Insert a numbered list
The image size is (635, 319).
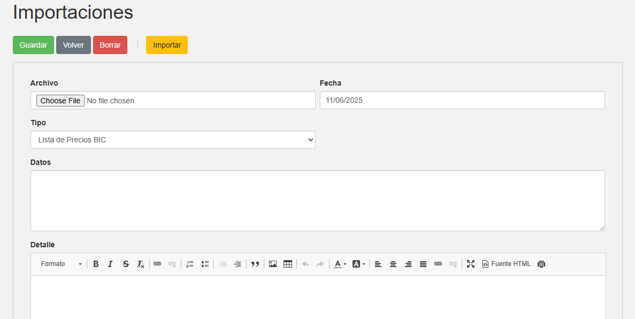pos(190,264)
